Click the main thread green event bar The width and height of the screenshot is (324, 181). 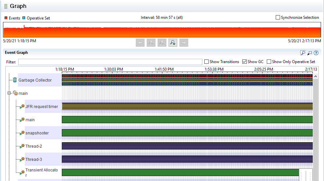pyautogui.click(x=187, y=120)
